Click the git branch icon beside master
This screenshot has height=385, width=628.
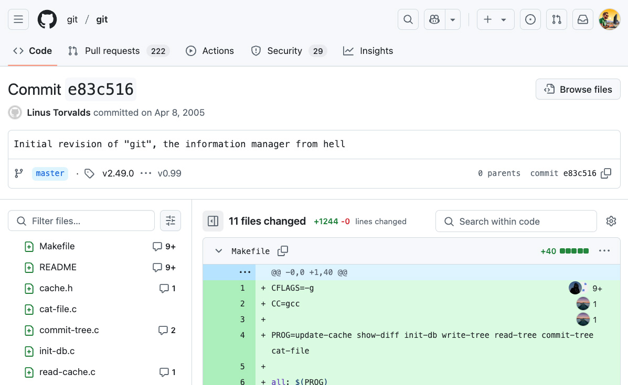pyautogui.click(x=19, y=173)
